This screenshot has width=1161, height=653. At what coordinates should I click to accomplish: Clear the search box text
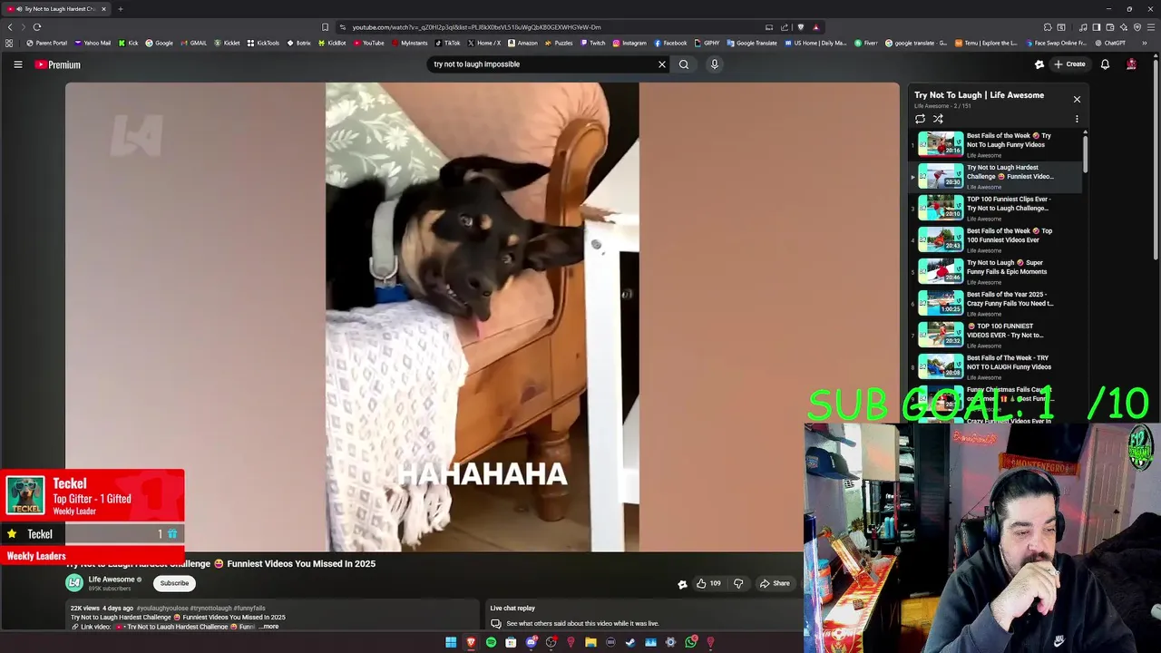(x=662, y=64)
